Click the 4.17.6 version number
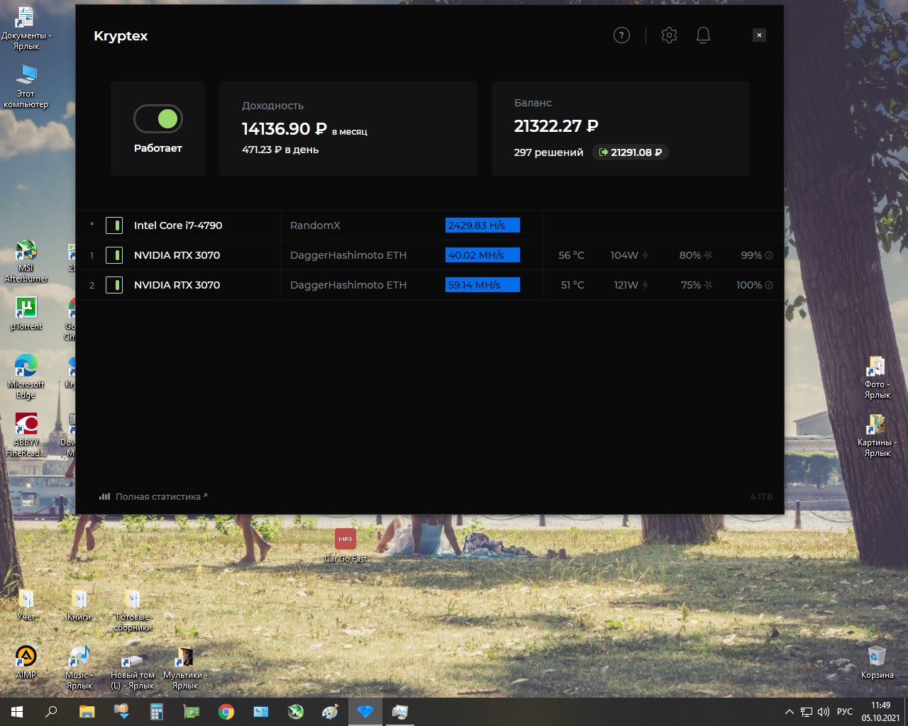 click(761, 497)
